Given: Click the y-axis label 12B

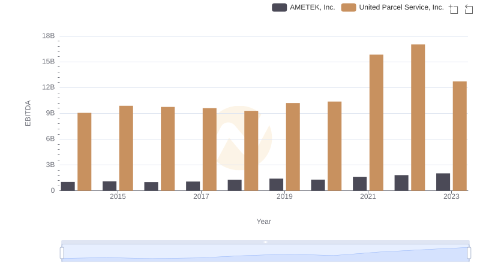Looking at the screenshot, I should coord(49,87).
